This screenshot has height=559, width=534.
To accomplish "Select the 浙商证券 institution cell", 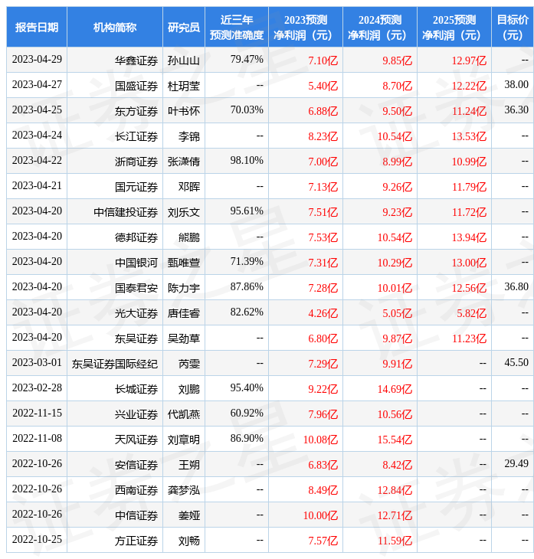I will 114,161.
